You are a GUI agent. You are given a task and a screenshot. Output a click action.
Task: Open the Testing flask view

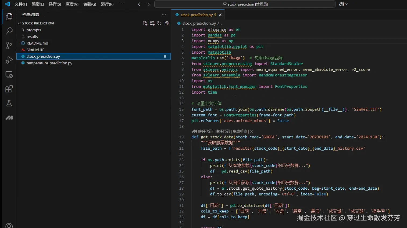(9, 103)
